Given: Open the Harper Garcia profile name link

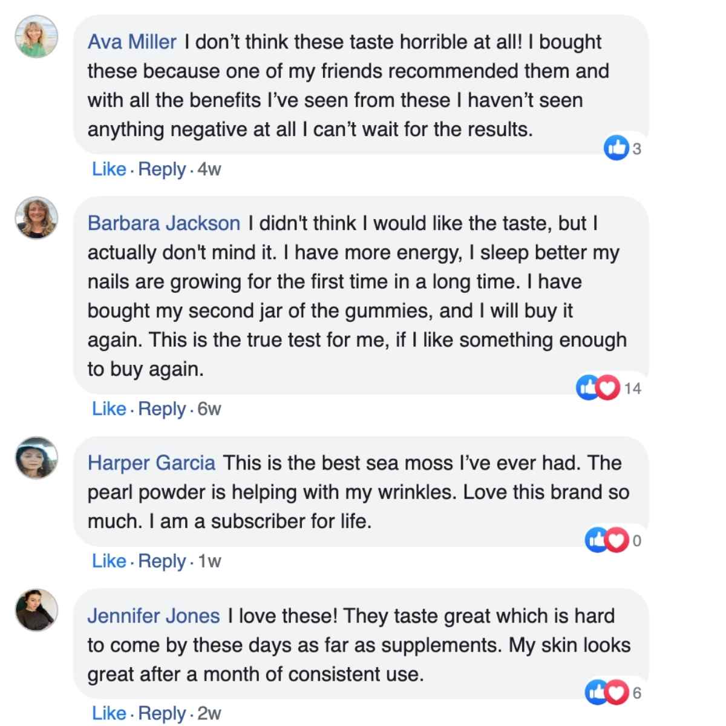Looking at the screenshot, I should tap(151, 463).
